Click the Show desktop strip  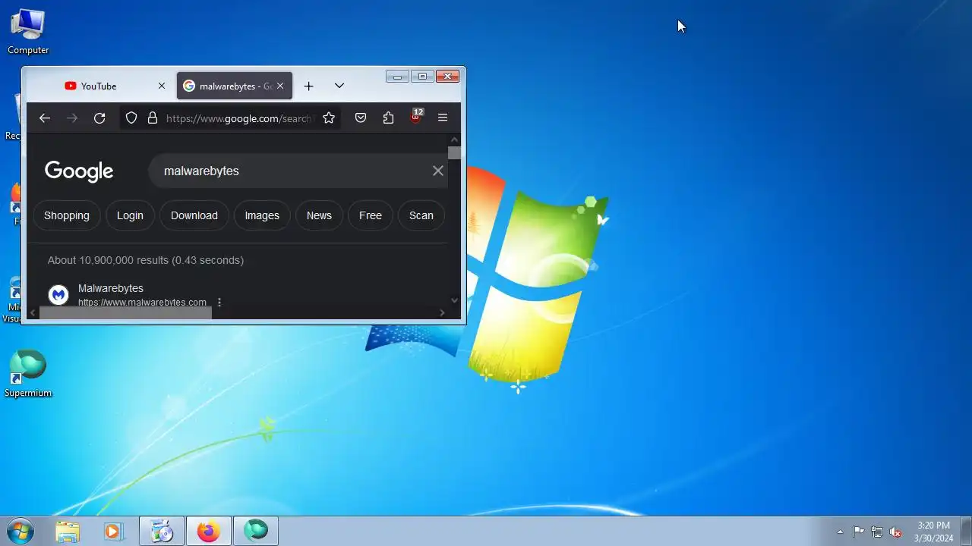[966, 532]
